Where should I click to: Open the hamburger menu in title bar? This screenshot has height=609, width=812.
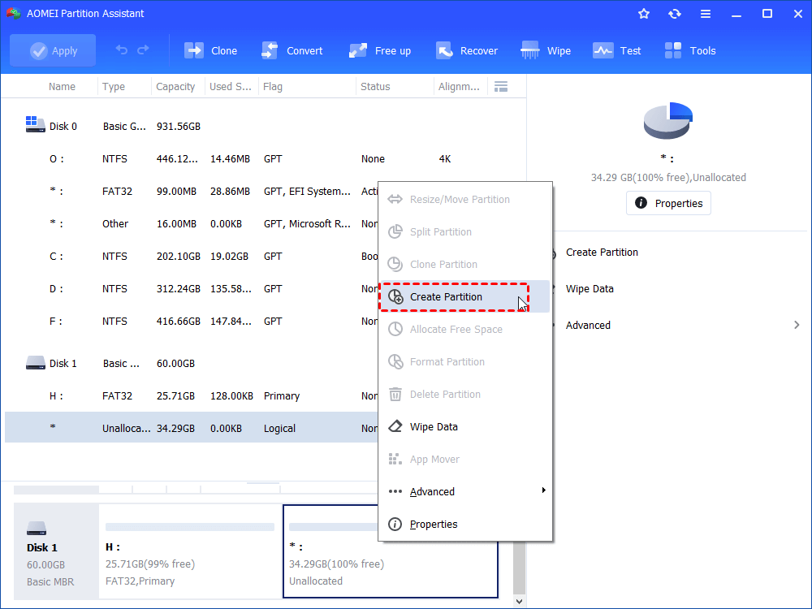coord(706,14)
